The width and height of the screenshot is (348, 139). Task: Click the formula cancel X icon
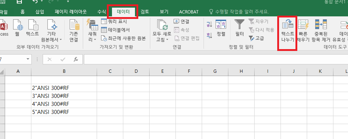[x=50, y=59]
